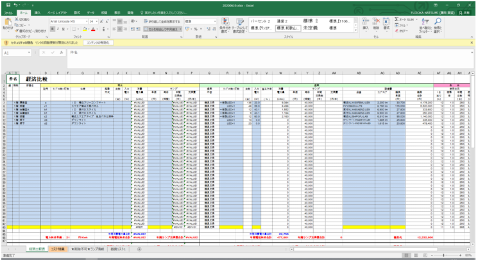Toggle Bold formatting
Image resolution: width=478 pixels, height=262 pixels.
pos(51,29)
